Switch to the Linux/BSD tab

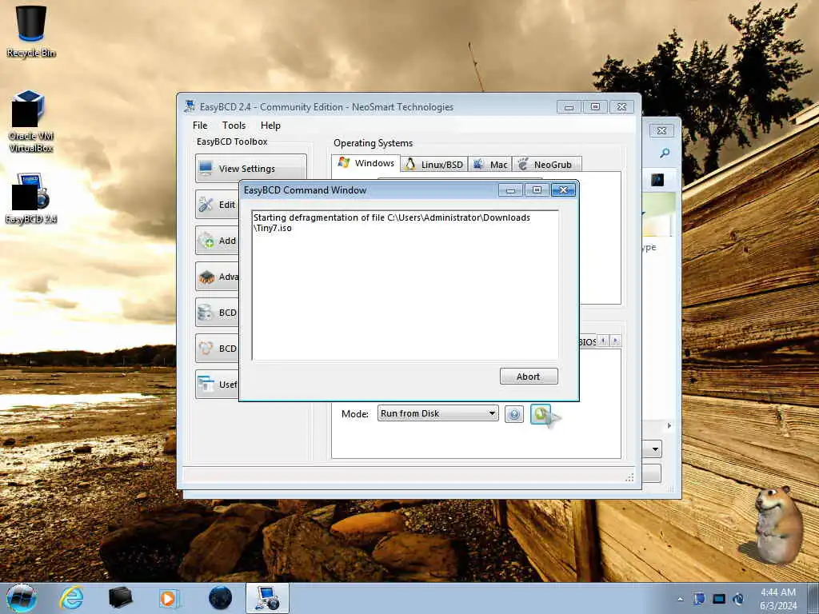tap(434, 165)
